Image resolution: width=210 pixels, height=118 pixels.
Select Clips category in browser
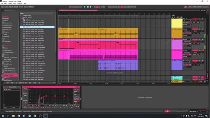[6, 34]
